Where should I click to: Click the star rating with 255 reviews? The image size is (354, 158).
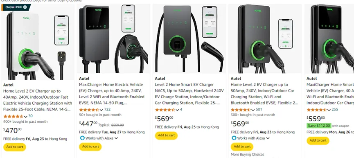316,110
